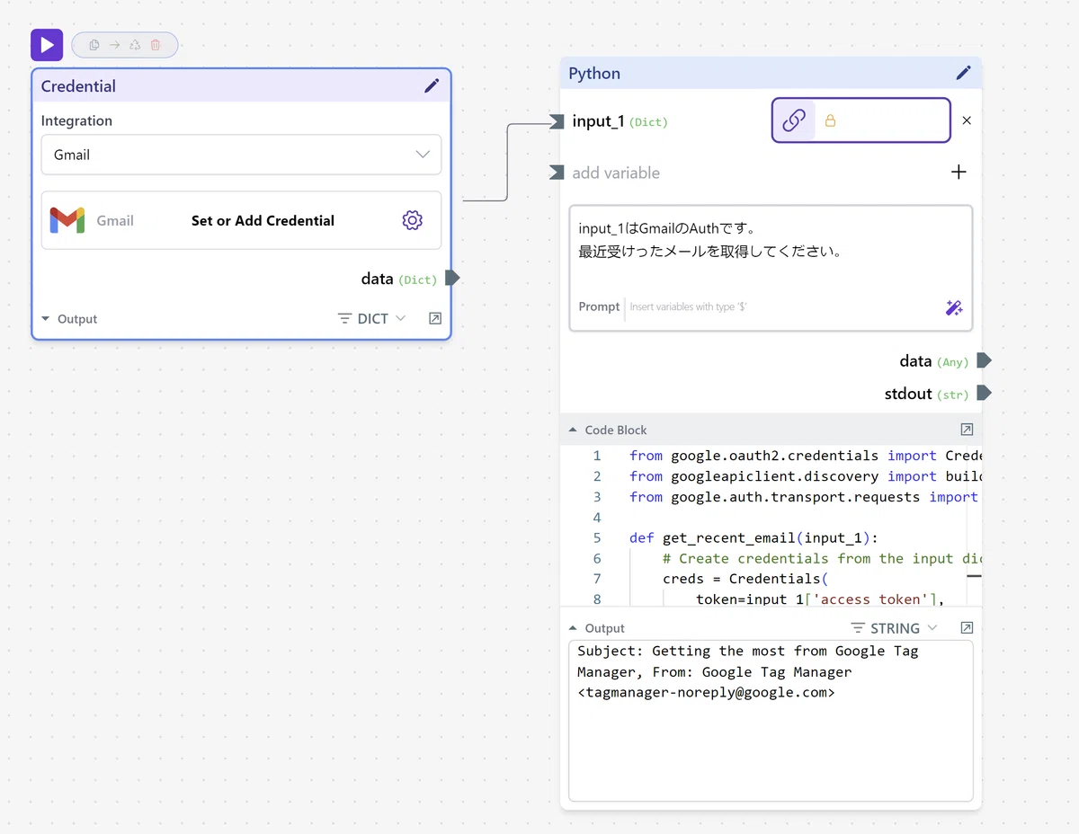Click the Prompt label in Python node

[x=599, y=306]
